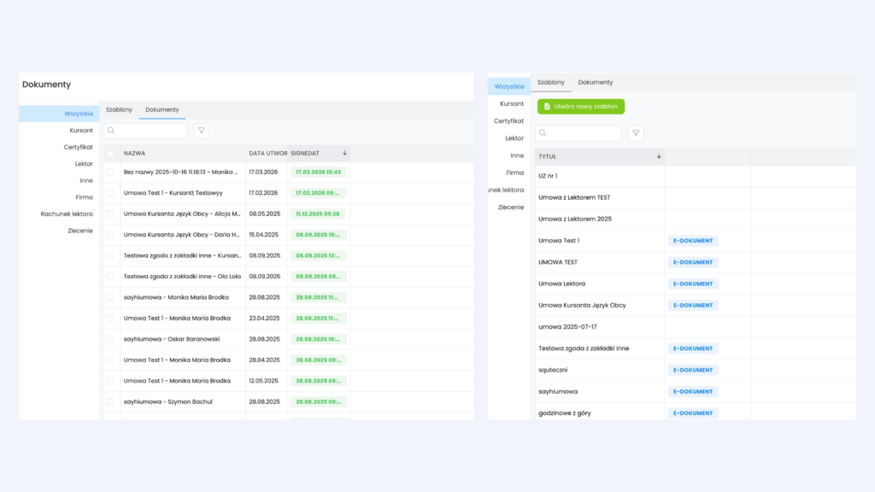875x492 pixels.
Task: Toggle the select-all checkbox in the NAZWA header row
Action: tap(110, 154)
